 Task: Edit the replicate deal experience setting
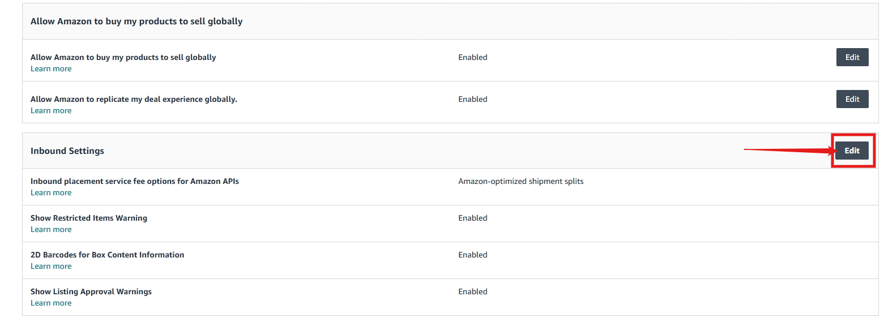[x=852, y=99]
